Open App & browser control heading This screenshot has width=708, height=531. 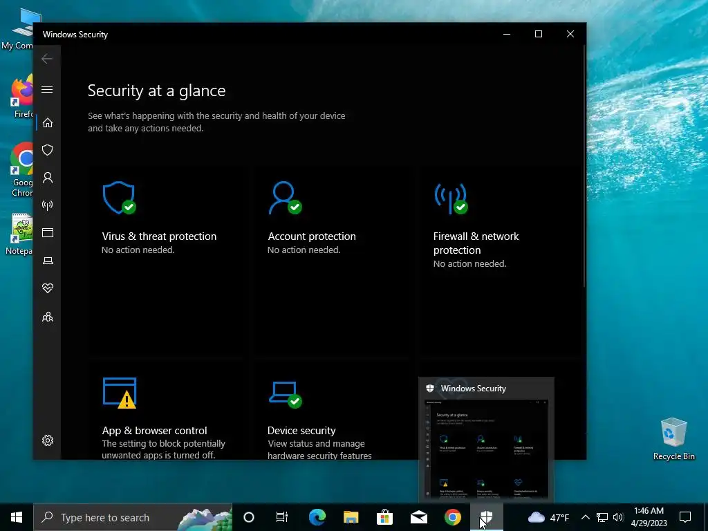click(x=154, y=430)
